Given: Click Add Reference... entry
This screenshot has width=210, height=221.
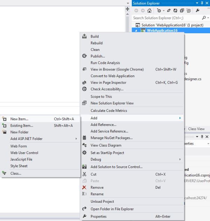Looking at the screenshot, I should (132, 125).
